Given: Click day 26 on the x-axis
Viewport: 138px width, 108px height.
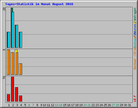Looking at the screenshot, I should coord(109,105).
